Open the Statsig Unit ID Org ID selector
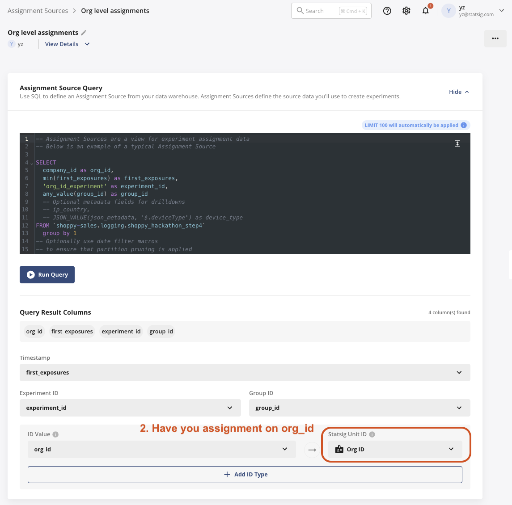Viewport: 512px width, 505px height. coord(395,449)
